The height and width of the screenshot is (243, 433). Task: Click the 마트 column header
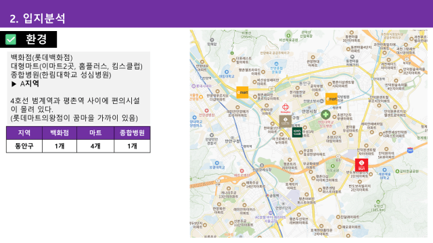coord(95,133)
